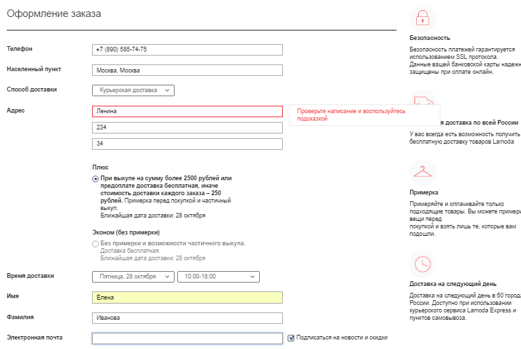Click the Примерка heading text
Screen dimensions: 521x349
tap(424, 192)
